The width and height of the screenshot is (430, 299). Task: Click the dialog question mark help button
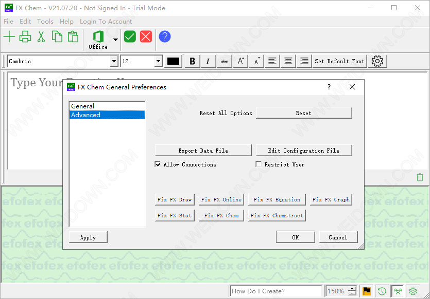pos(329,87)
